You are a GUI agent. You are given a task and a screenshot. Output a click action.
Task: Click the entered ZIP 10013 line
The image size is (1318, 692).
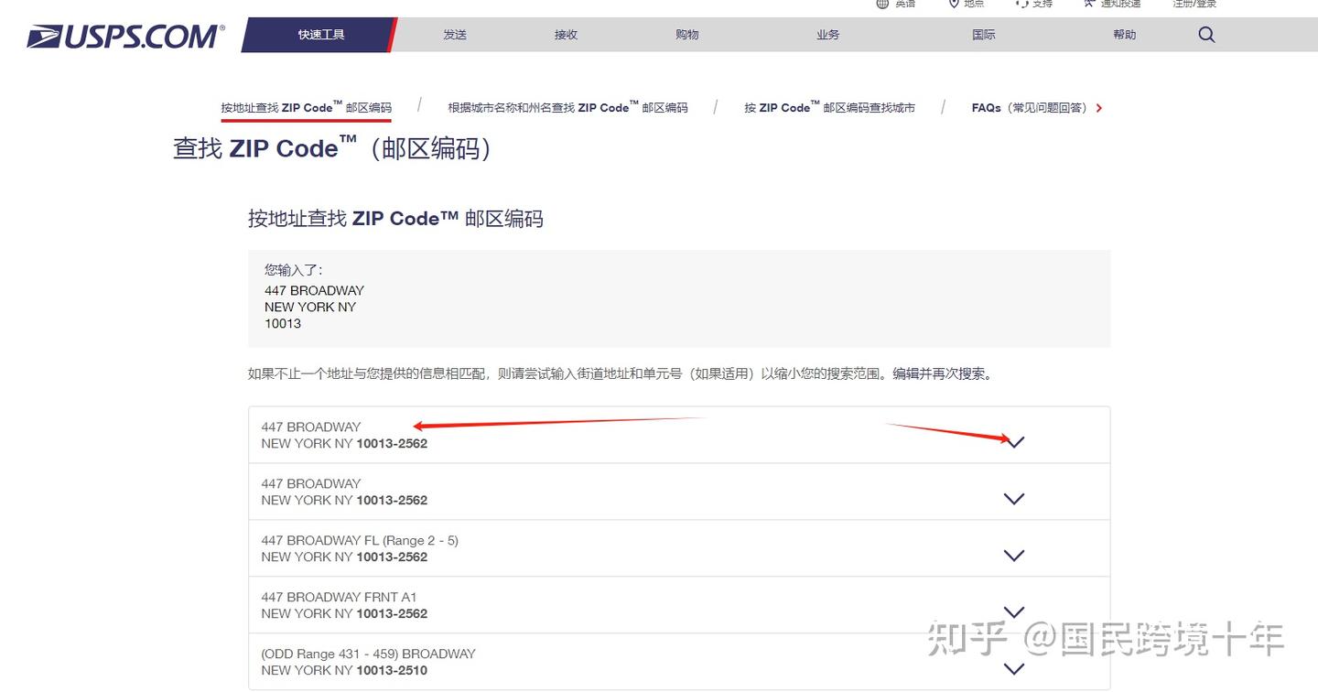tap(283, 323)
